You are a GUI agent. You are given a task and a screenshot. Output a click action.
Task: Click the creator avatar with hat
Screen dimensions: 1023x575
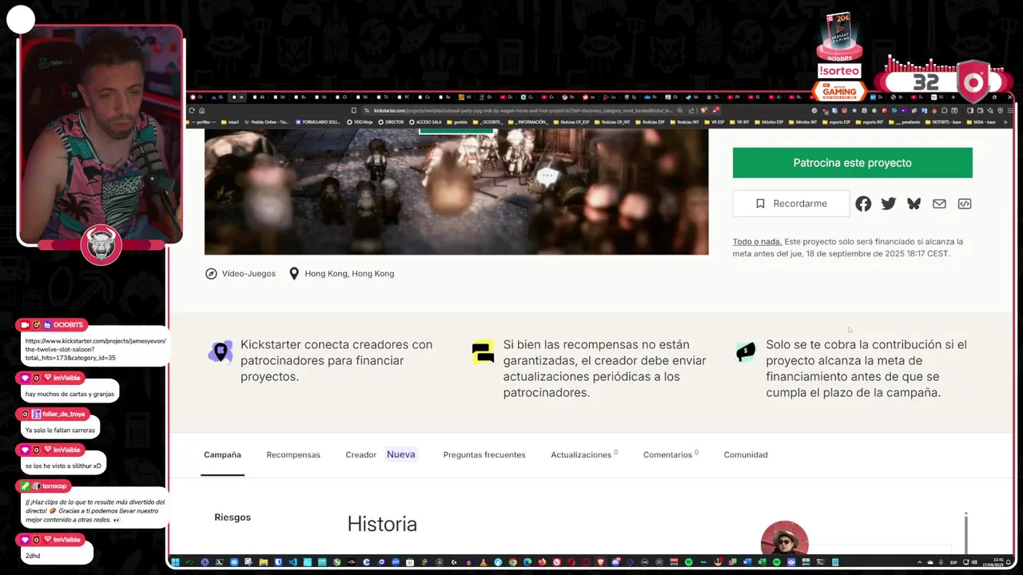click(x=784, y=538)
